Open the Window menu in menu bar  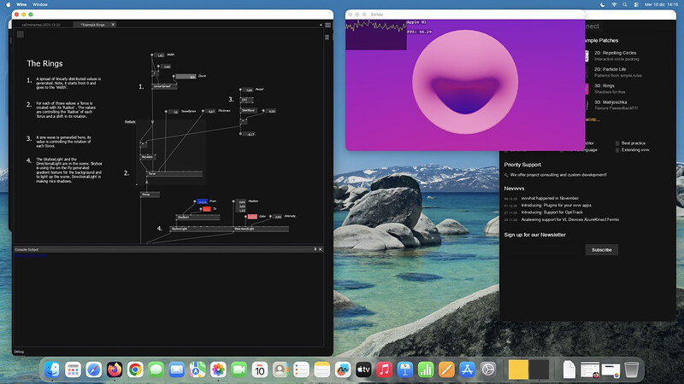pos(40,4)
